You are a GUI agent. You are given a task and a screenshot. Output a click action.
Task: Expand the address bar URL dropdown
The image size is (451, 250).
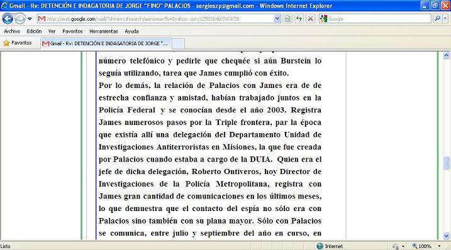point(277,19)
